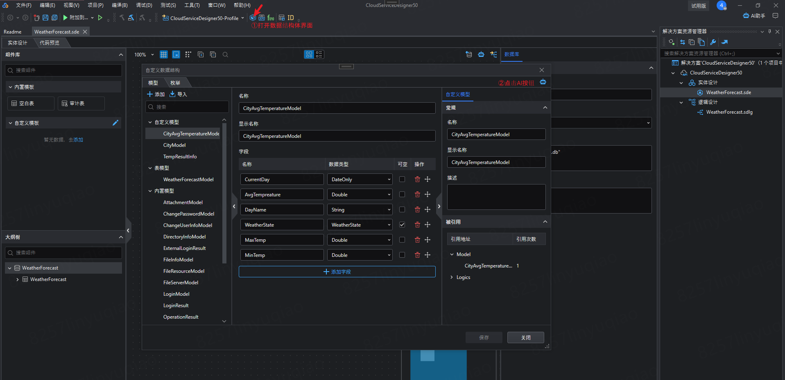
Task: Open data type dropdown for CurrentDay
Action: pos(359,179)
